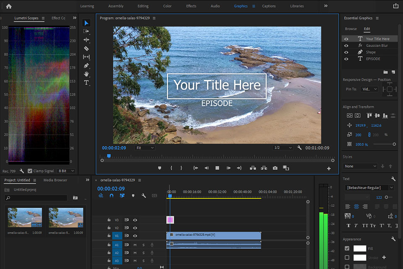Toggle V3 track output eye
Screen dimensions: 403x269
(135, 220)
